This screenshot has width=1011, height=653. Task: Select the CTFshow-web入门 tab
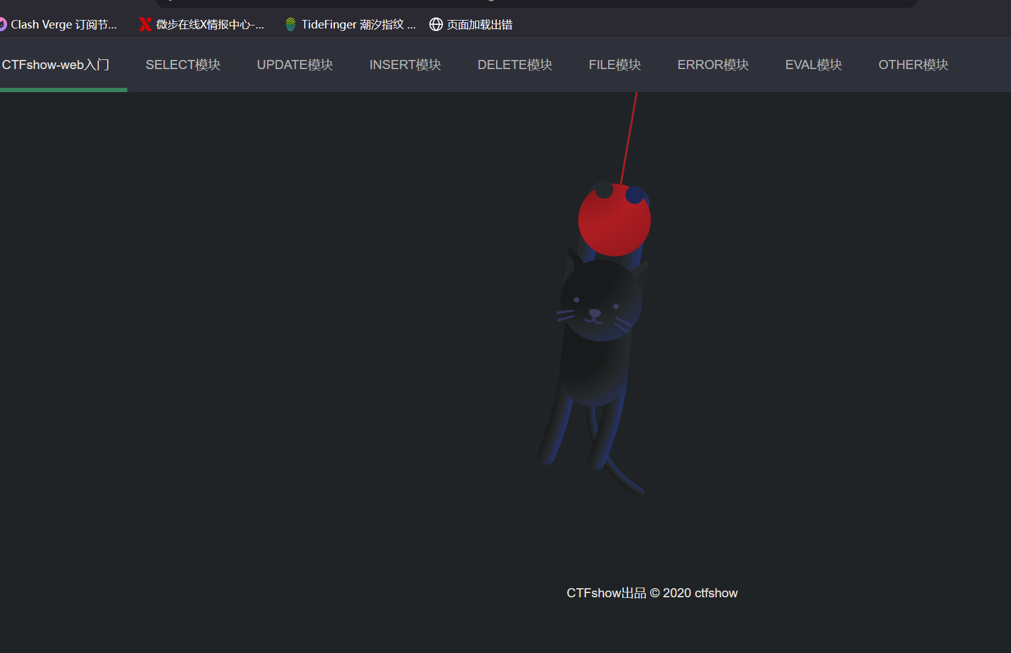coord(56,65)
